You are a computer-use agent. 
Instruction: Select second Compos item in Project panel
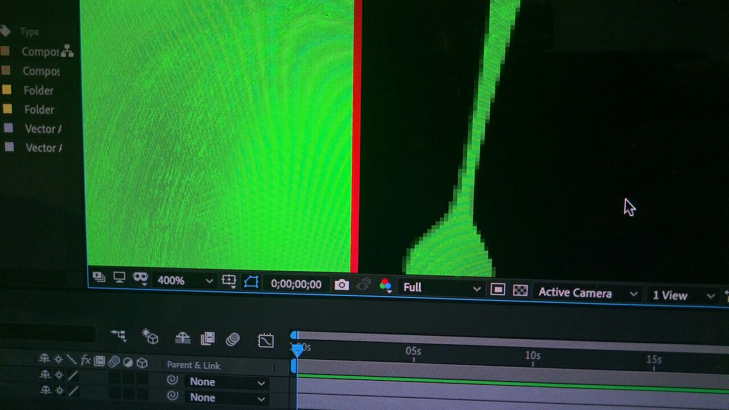41,71
